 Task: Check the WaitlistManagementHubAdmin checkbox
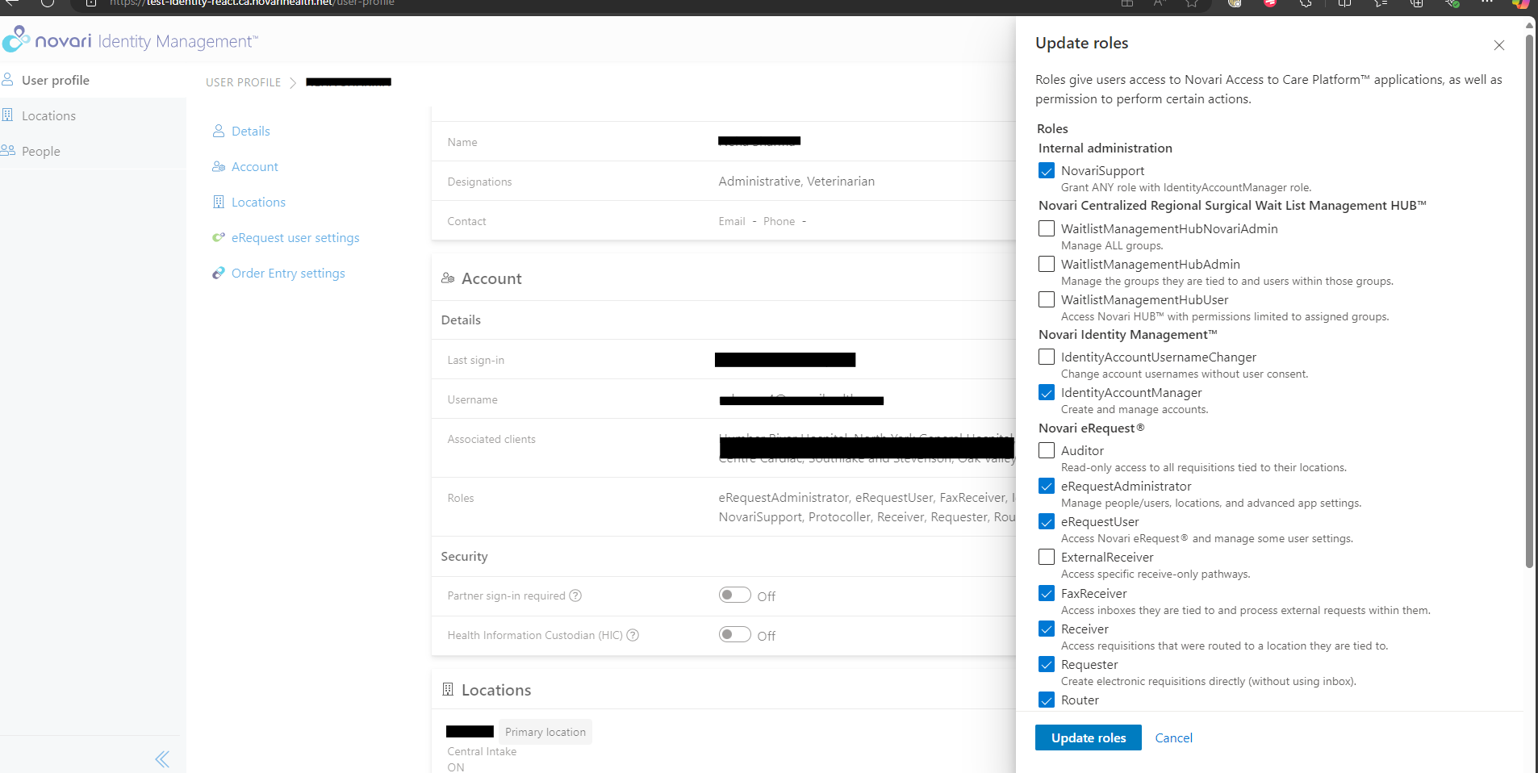(1047, 264)
